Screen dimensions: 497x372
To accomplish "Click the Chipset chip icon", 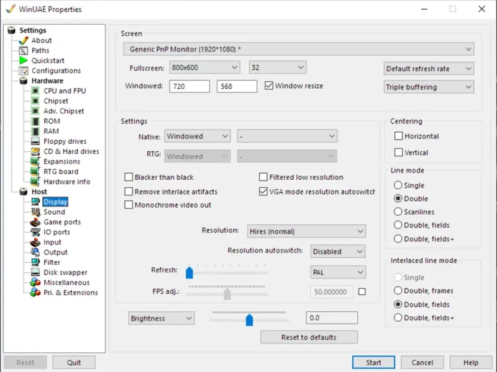I will click(35, 101).
